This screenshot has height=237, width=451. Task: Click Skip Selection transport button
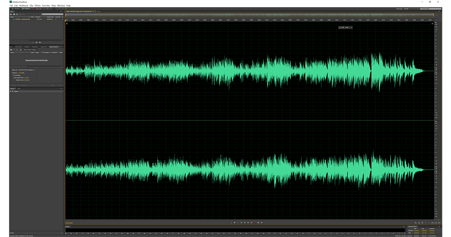[x=262, y=223]
